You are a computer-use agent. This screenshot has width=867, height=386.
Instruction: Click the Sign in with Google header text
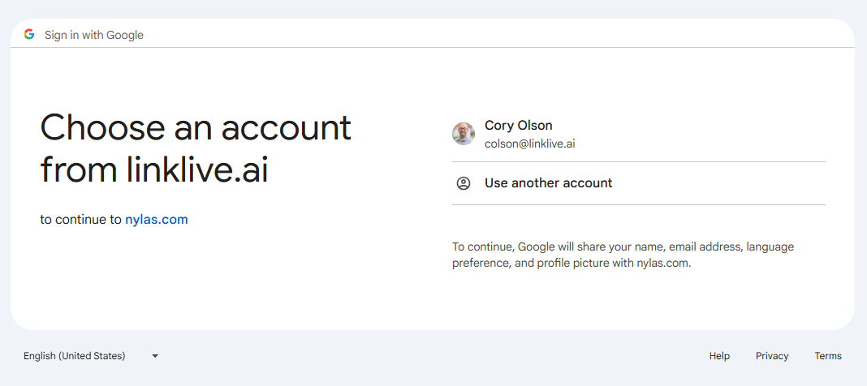coord(93,35)
